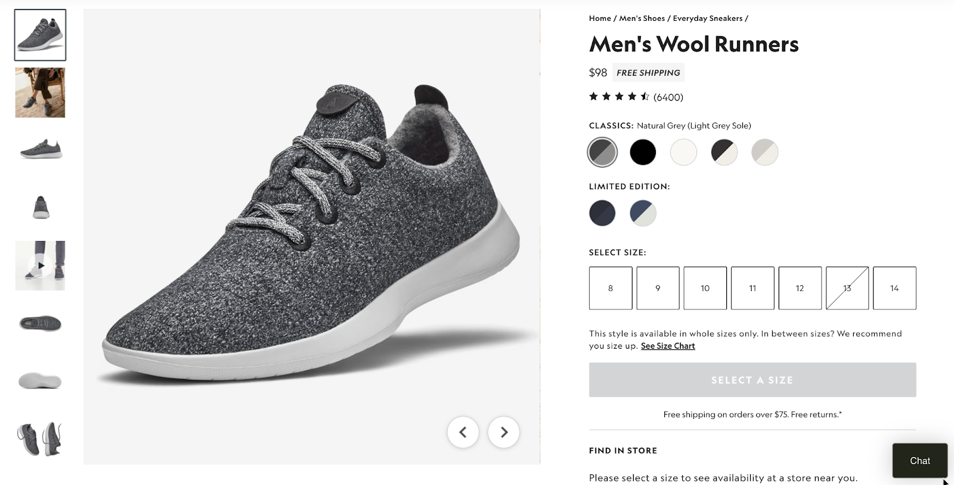954x485 pixels.
Task: Select the first product image thumbnail
Action: (40, 35)
